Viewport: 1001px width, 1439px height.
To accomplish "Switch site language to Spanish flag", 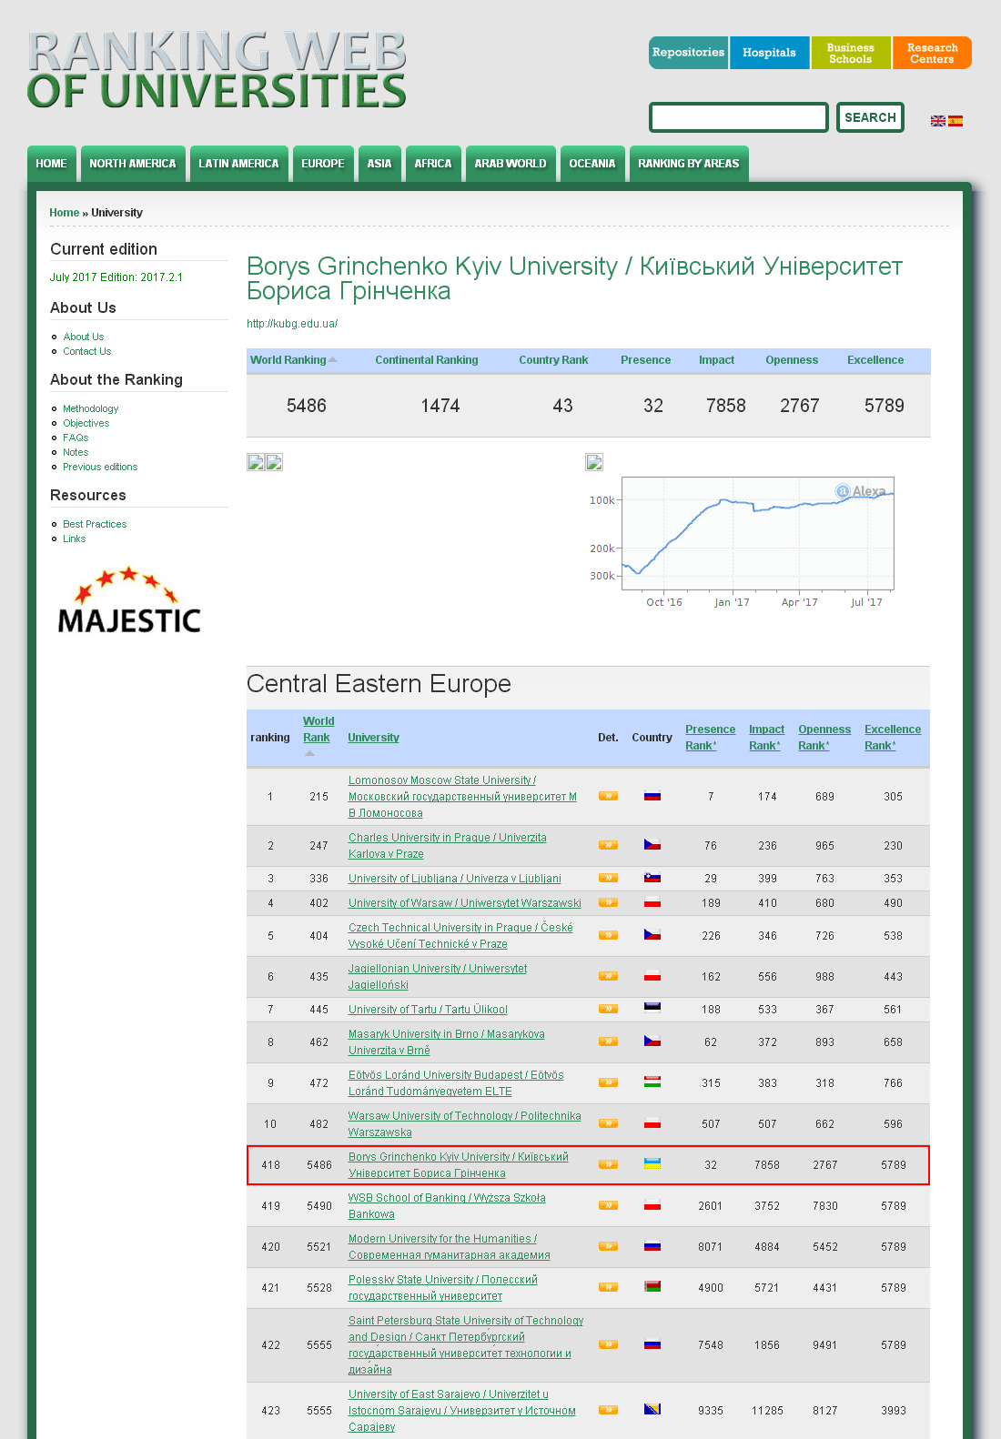I will point(955,121).
